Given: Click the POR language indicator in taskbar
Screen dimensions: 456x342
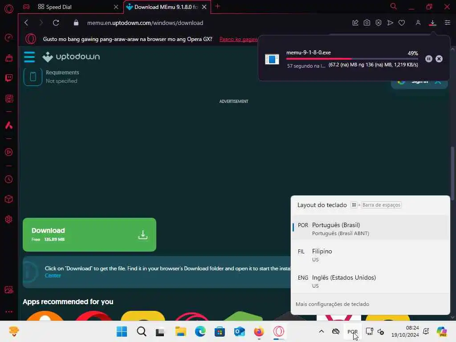Looking at the screenshot, I should point(352,331).
